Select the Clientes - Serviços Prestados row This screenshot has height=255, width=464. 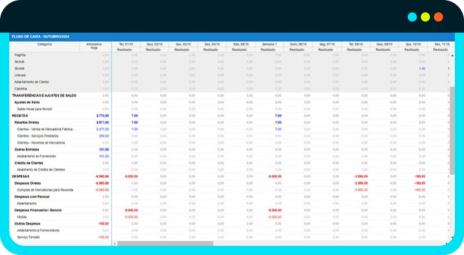230,136
